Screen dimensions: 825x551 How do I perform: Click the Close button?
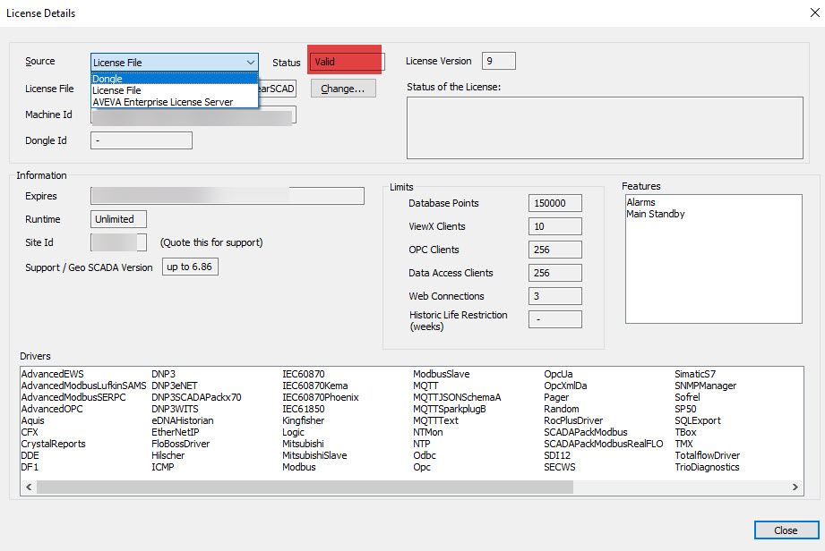(x=786, y=530)
